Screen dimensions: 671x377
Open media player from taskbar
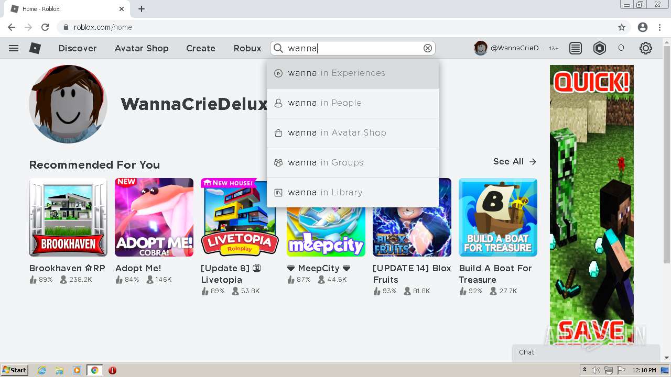pyautogui.click(x=77, y=370)
